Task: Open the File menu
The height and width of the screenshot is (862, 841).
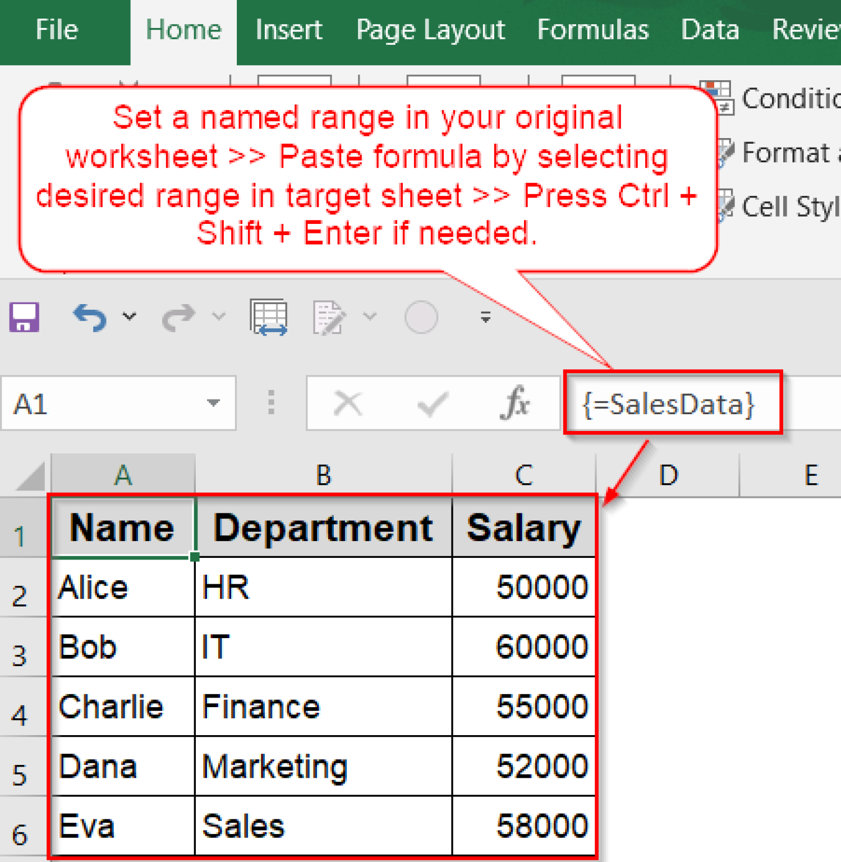Action: (56, 30)
